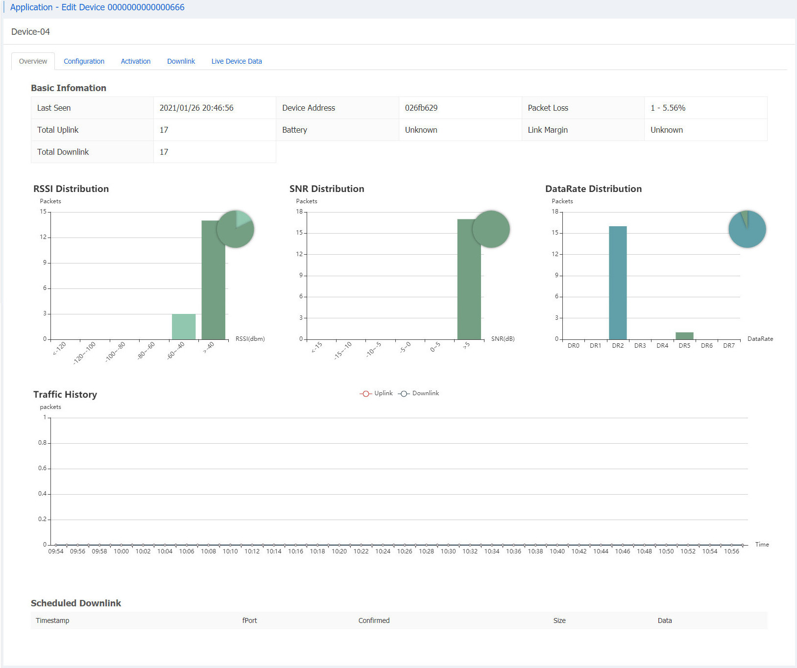
Task: Select the Packet Loss value 1 - 5.56%
Action: pyautogui.click(x=668, y=108)
